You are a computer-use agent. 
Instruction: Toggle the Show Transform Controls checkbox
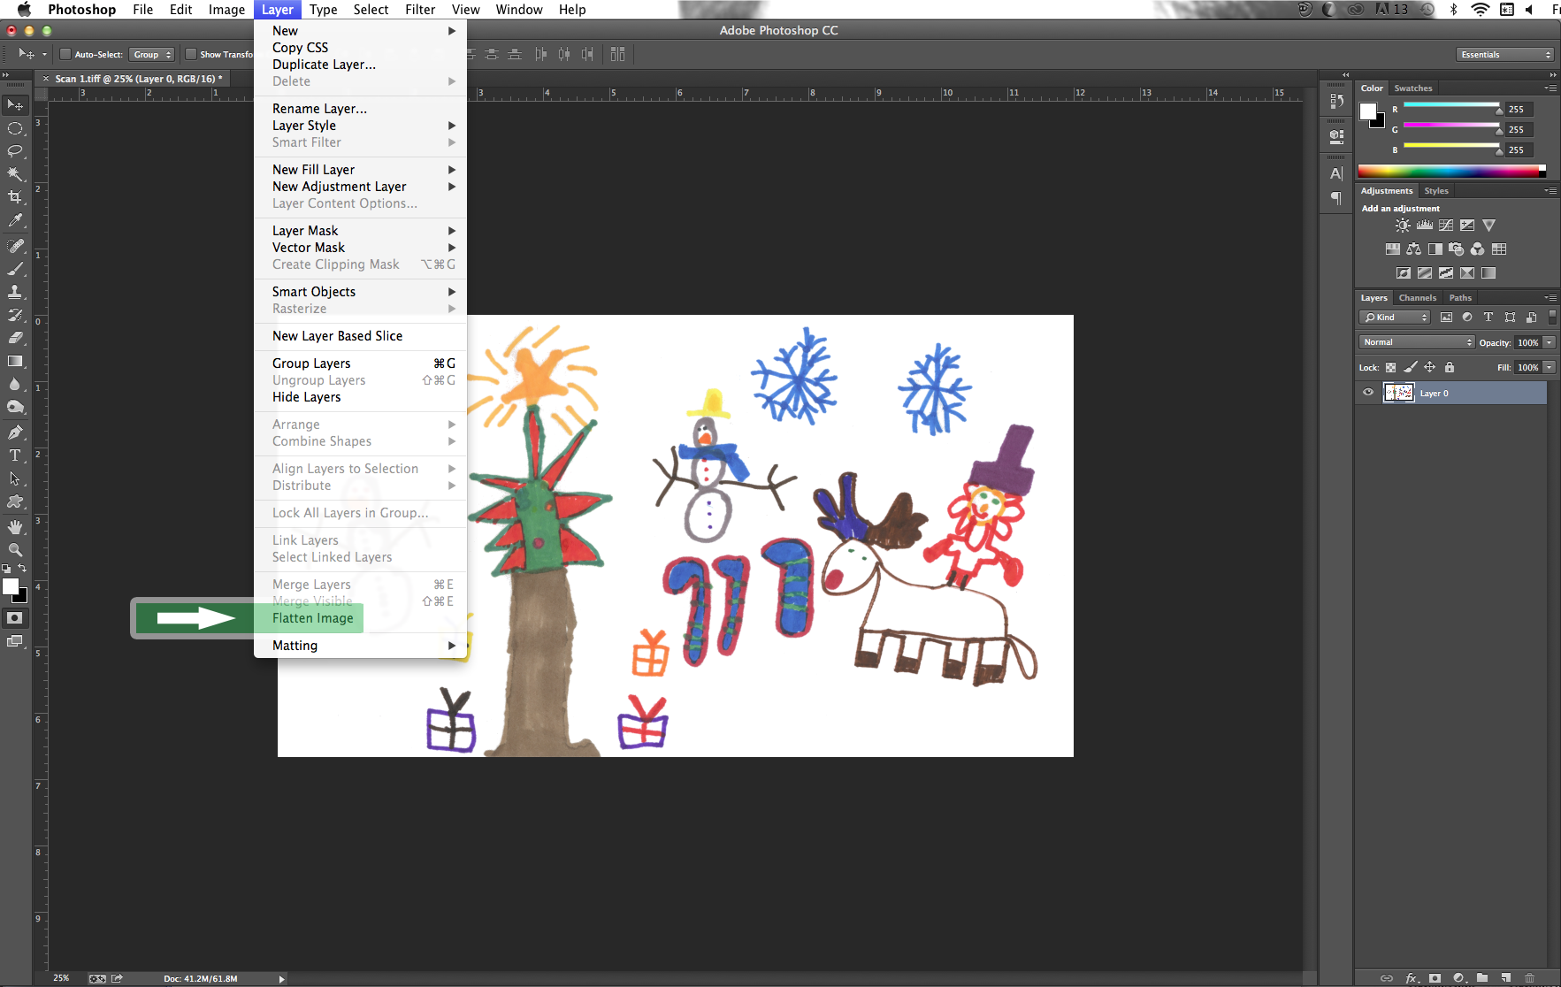coord(190,54)
